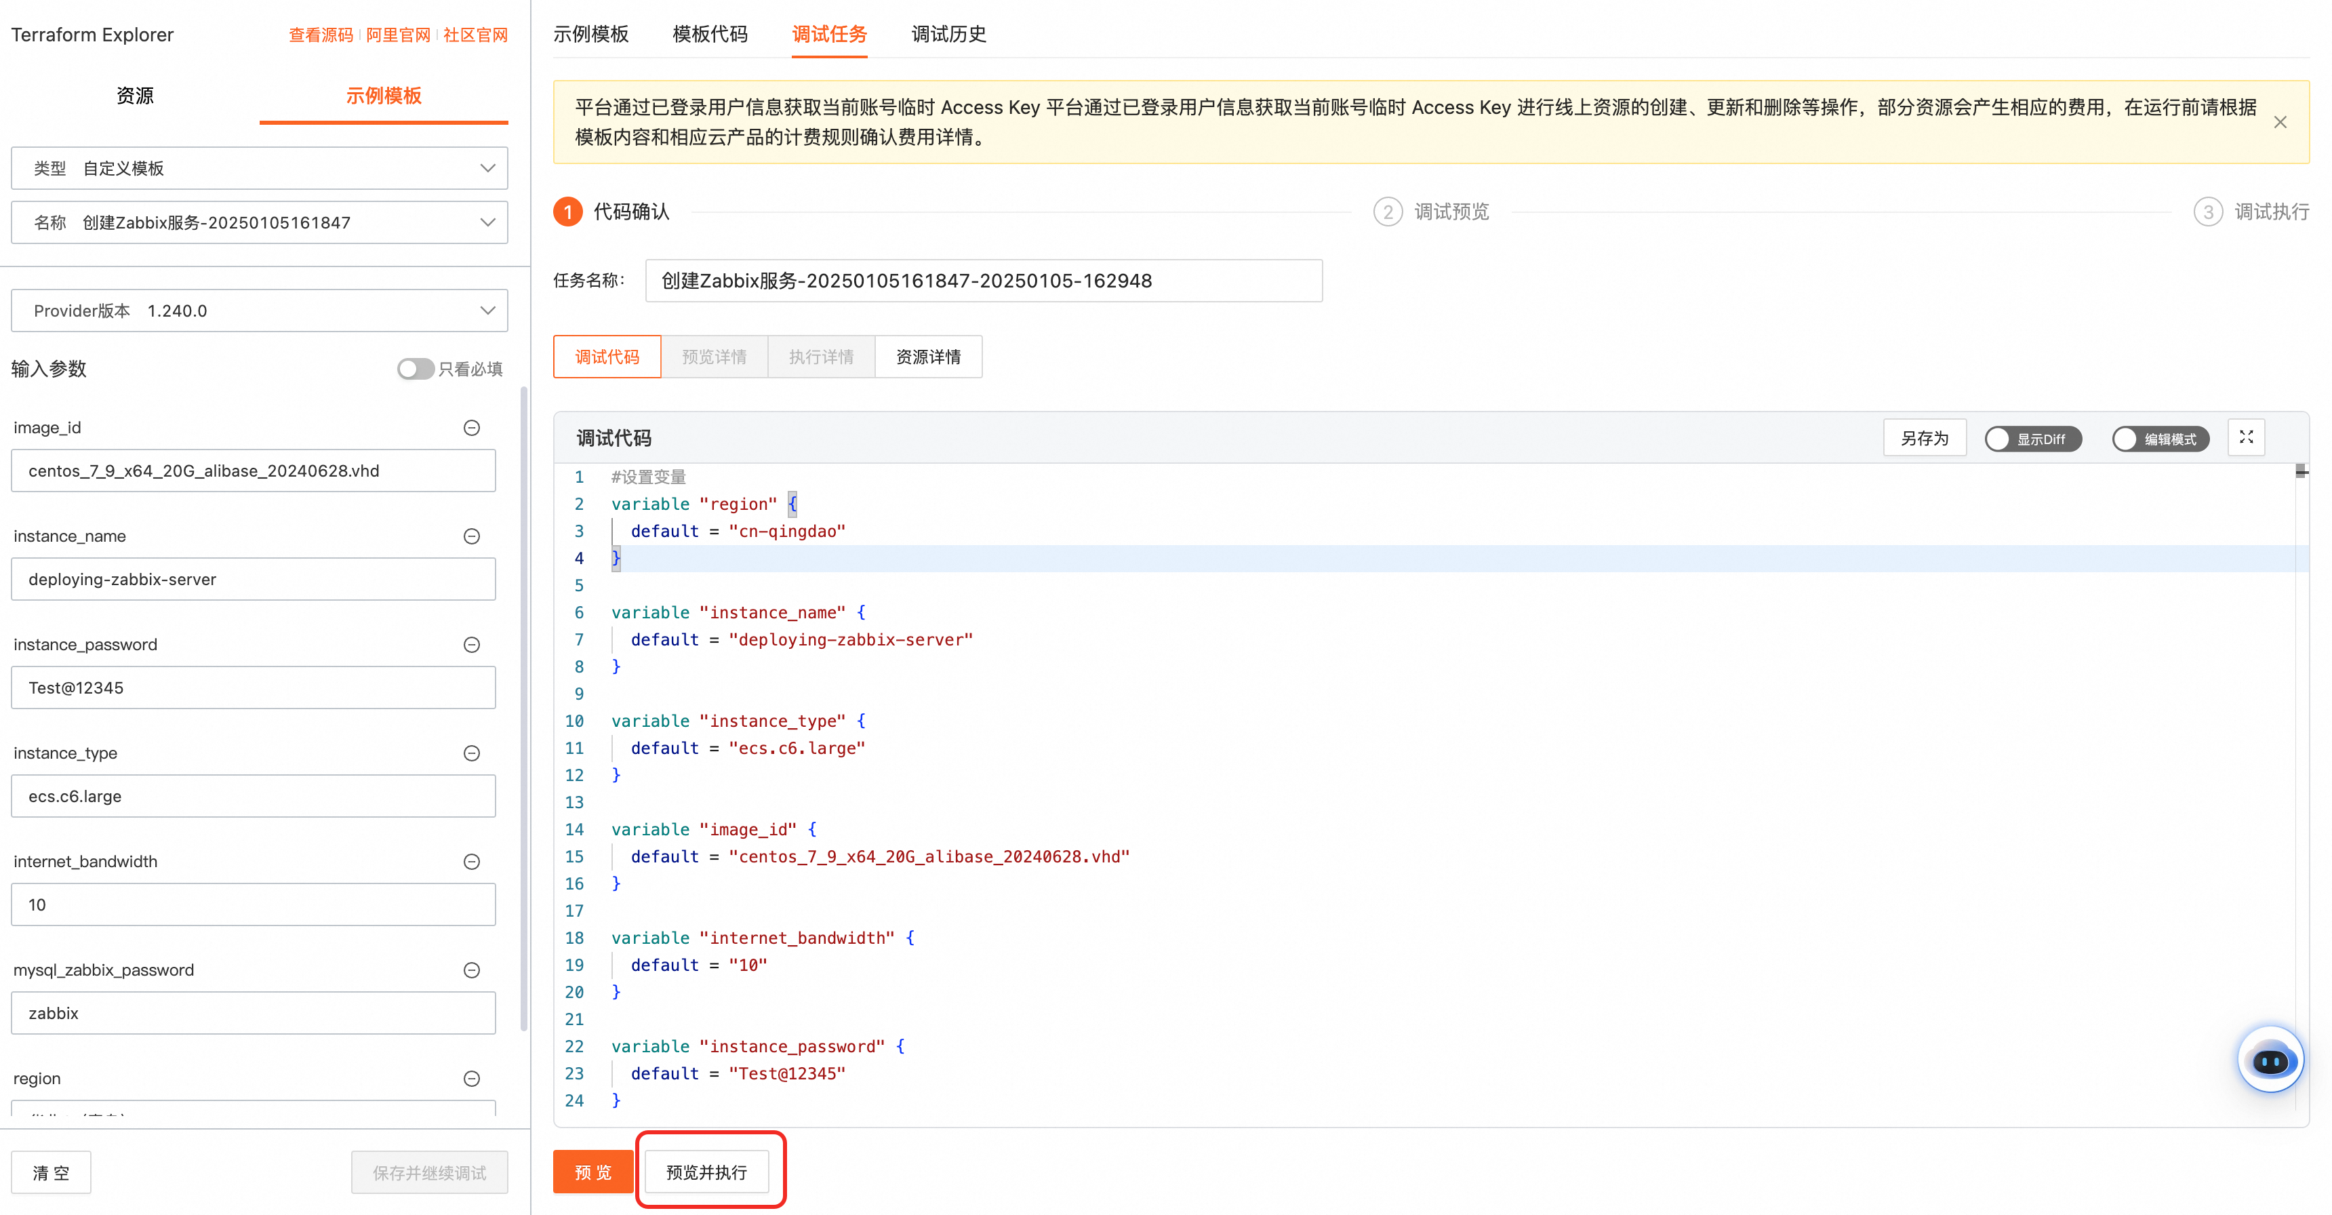The width and height of the screenshot is (2332, 1215).
Task: Switch to the 资源 sidebar tab
Action: (x=135, y=96)
